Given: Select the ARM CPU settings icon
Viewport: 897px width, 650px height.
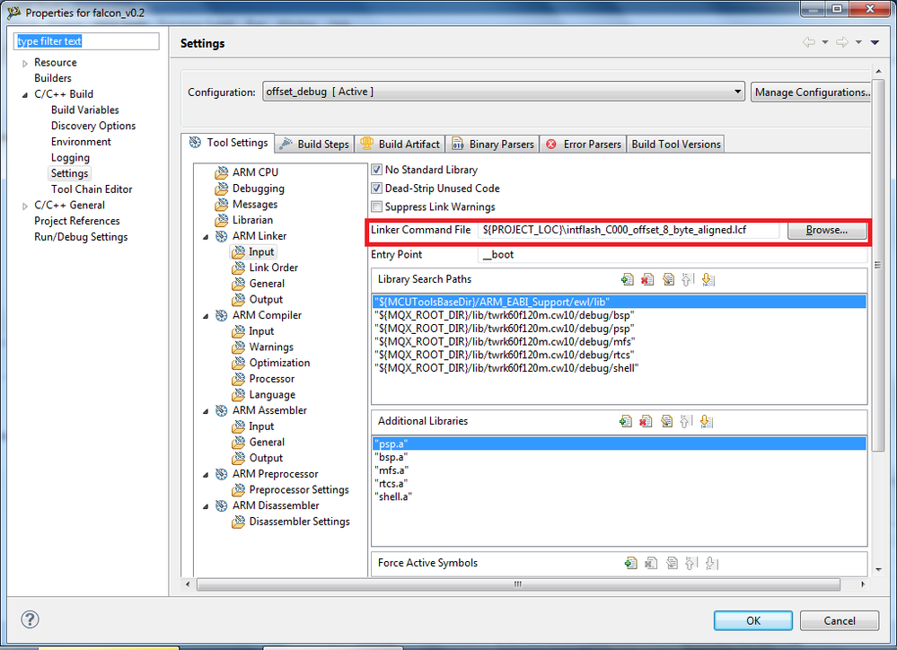Looking at the screenshot, I should coord(222,172).
